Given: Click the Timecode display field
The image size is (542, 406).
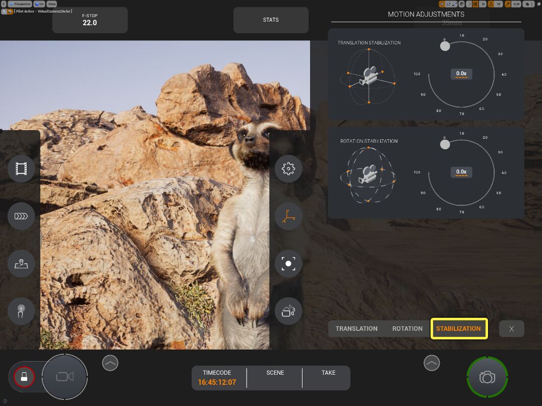Looking at the screenshot, I should (x=217, y=378).
